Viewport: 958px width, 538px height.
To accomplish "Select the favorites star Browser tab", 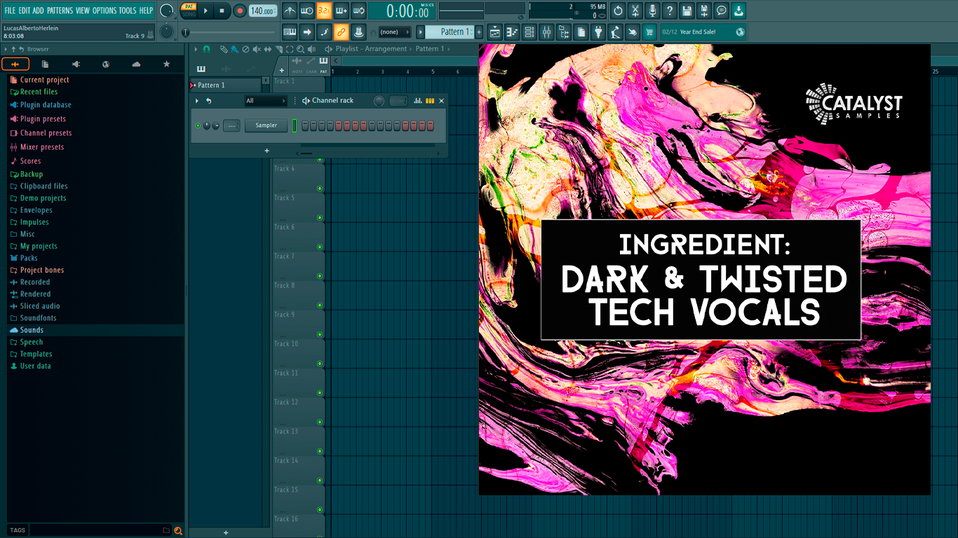I will pyautogui.click(x=166, y=64).
